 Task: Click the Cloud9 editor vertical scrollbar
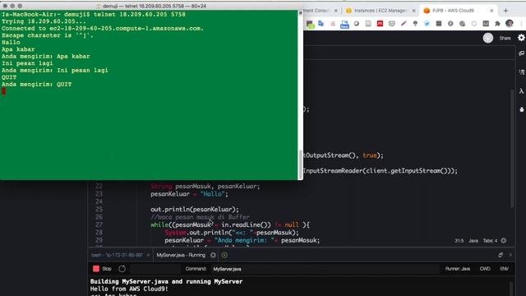[x=512, y=148]
